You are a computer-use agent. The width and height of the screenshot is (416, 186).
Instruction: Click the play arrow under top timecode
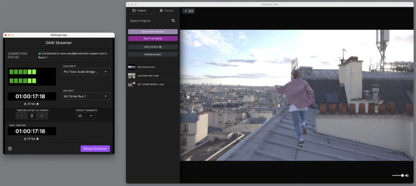pyautogui.click(x=38, y=104)
